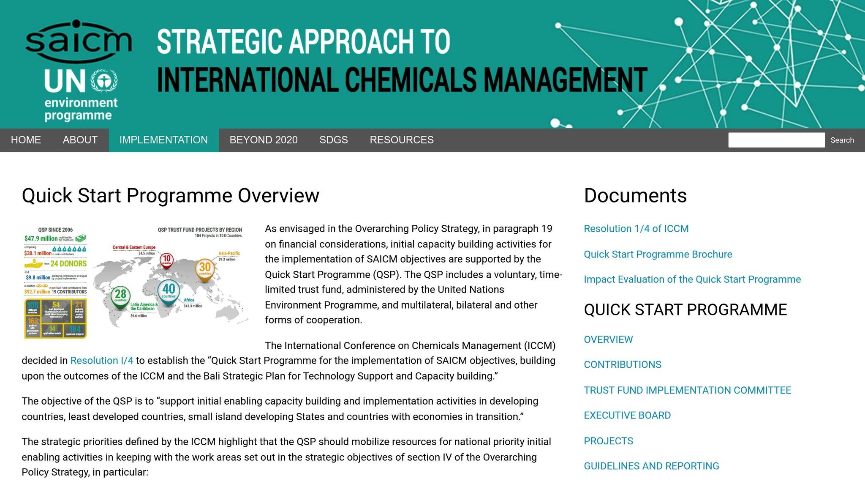Open the RESOURCES menu
This screenshot has height=487, width=865.
(x=401, y=140)
